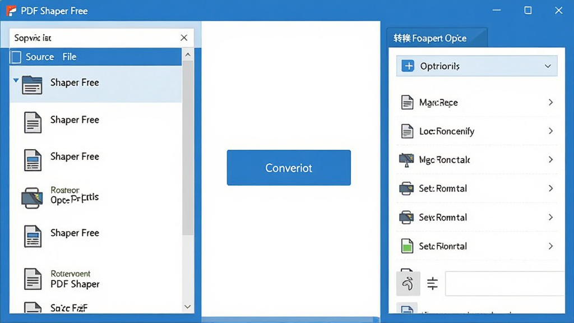574x323 pixels.
Task: Click the printer icon beside Sev: Romtal
Action: click(x=406, y=218)
